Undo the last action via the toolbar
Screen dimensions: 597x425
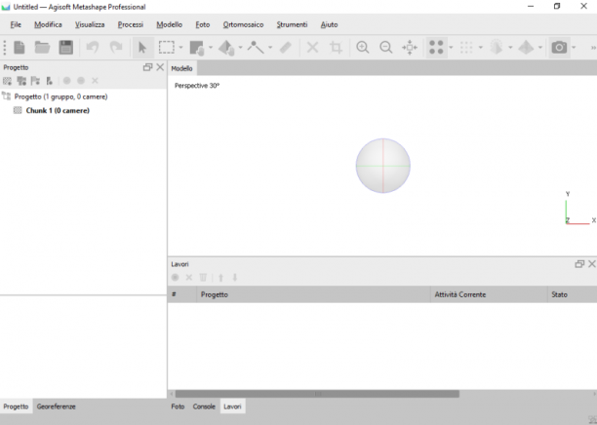(93, 48)
